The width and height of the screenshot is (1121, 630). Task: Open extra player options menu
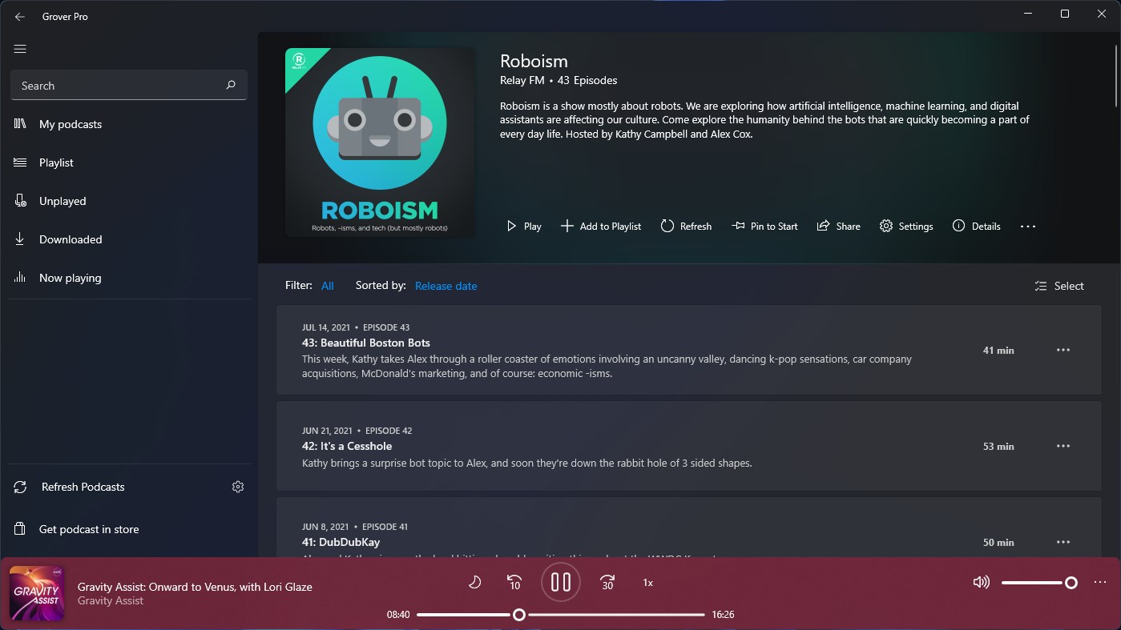tap(1101, 582)
